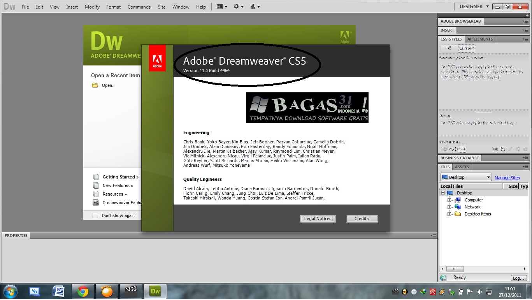Image resolution: width=532 pixels, height=300 pixels.
Task: Select the Assets tab
Action: [462, 167]
